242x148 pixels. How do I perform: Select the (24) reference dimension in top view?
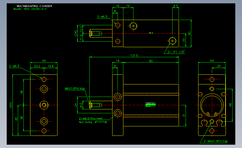coord(76,33)
